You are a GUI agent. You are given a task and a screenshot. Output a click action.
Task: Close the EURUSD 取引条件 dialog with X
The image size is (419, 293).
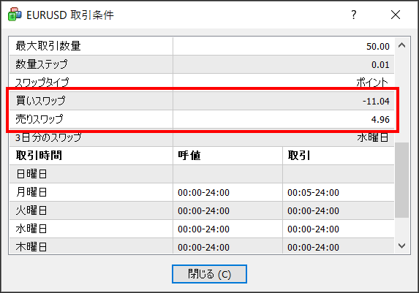(396, 15)
